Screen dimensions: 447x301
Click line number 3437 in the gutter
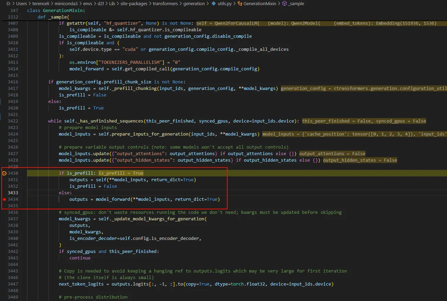click(x=13, y=219)
